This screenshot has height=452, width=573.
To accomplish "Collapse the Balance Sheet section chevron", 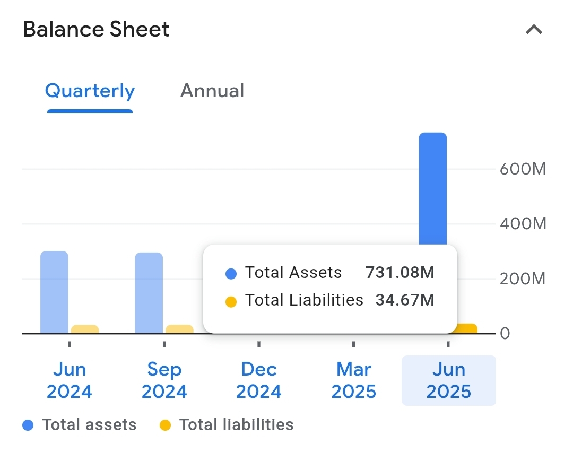I will click(x=534, y=29).
